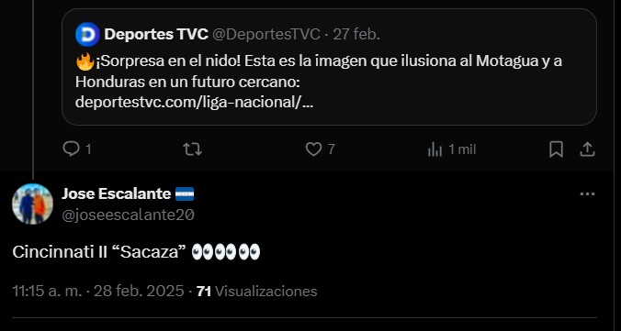Open view analytics bar chart icon
The width and height of the screenshot is (621, 331).
point(435,149)
